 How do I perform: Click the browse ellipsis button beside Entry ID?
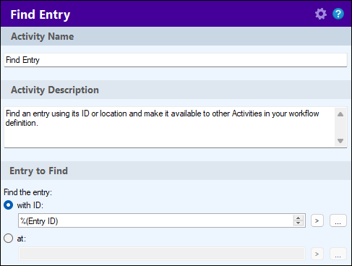click(338, 220)
